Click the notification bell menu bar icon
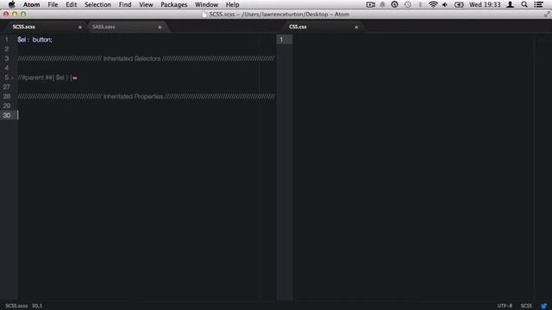Viewport: 552px width, 310px height. [x=382, y=4]
